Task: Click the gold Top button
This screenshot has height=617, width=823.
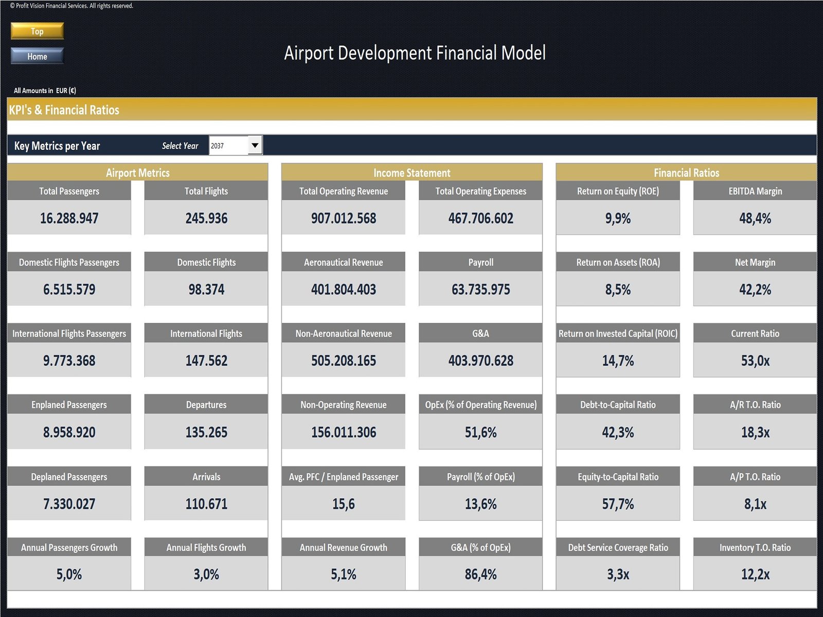Action: pyautogui.click(x=37, y=31)
